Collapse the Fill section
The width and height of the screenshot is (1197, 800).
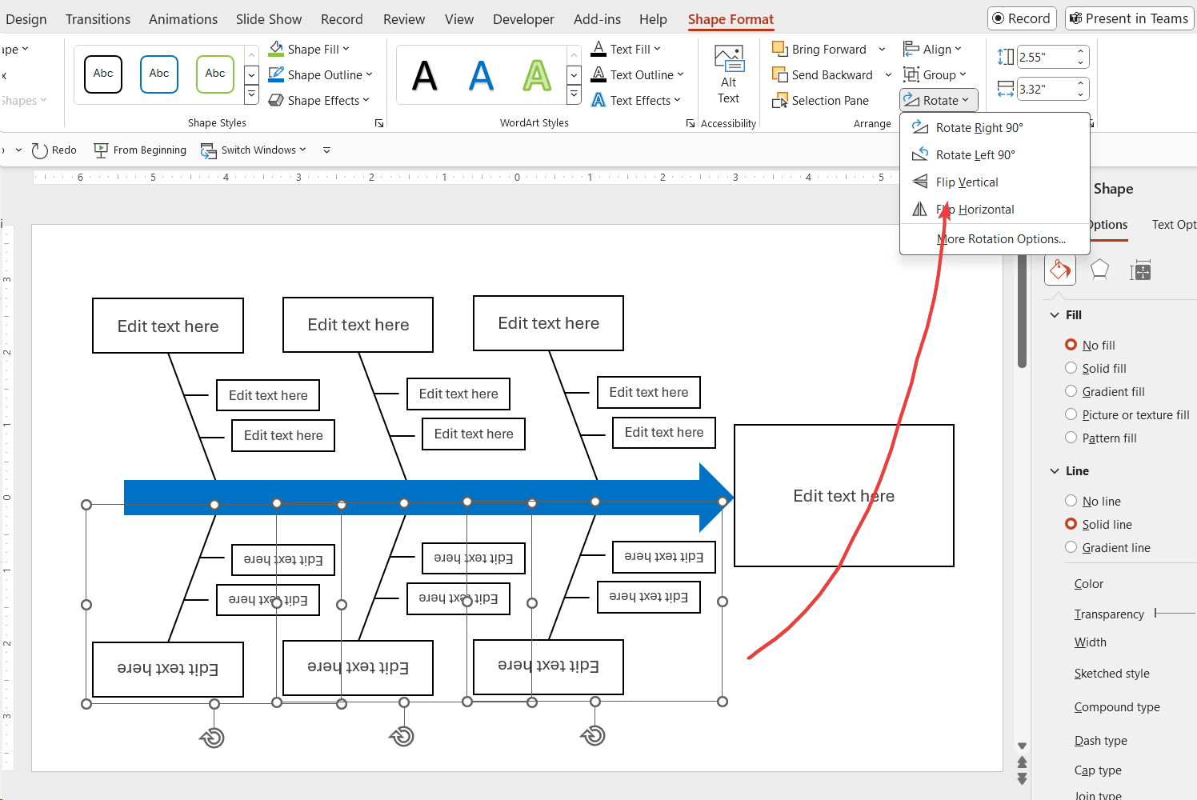pos(1055,315)
